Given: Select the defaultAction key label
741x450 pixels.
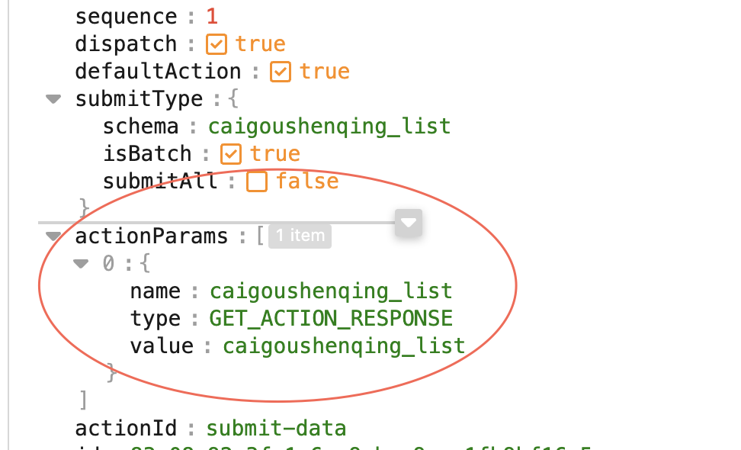Looking at the screenshot, I should click(x=158, y=72).
